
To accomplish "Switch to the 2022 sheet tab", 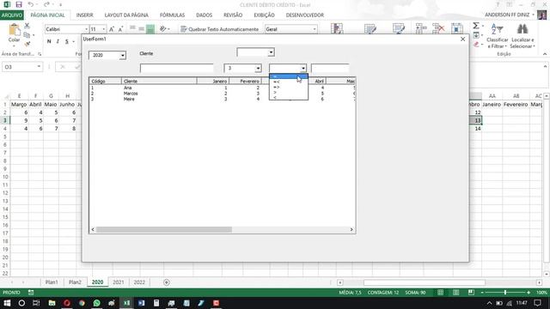I will (x=139, y=282).
